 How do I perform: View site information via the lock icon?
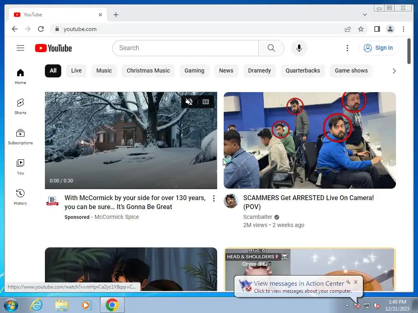coord(57,29)
